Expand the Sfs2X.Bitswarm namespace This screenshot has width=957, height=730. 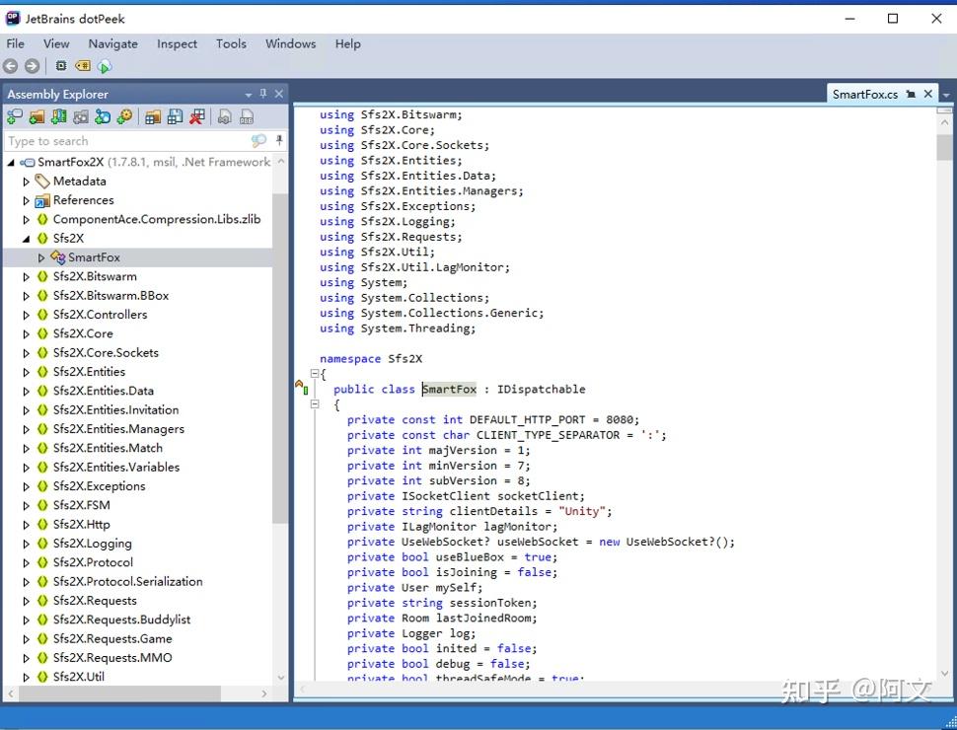pyautogui.click(x=26, y=277)
